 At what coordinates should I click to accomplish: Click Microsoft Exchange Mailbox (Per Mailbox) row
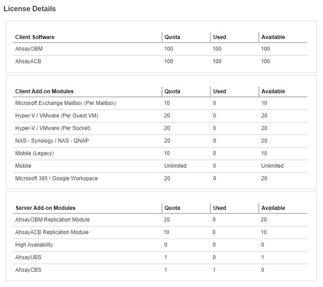160,103
